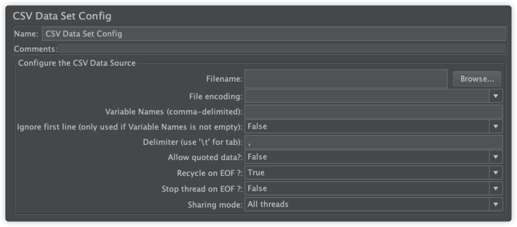
Task: Select the comma in the Delimiter field
Action: click(250, 142)
